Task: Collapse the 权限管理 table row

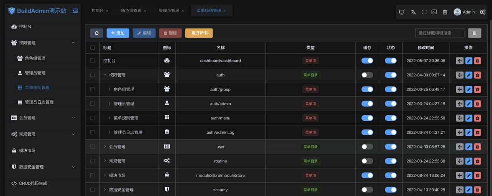Action: coord(105,75)
